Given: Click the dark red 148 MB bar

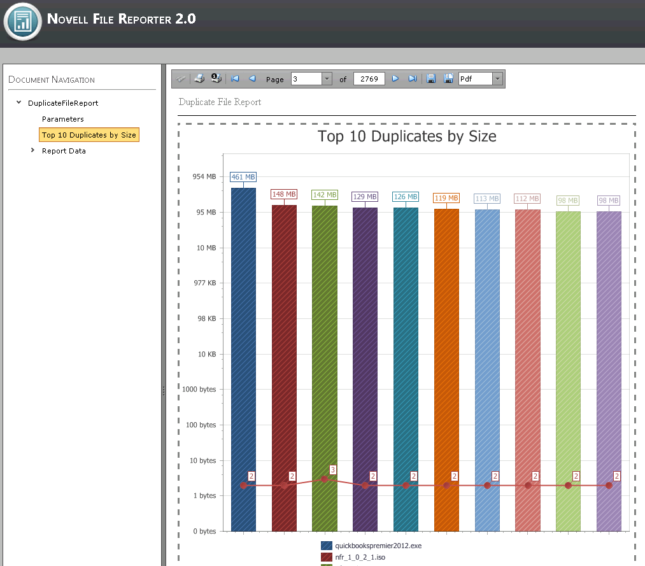Looking at the screenshot, I should [x=284, y=368].
